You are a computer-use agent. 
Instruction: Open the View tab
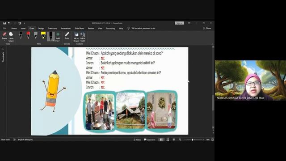click(x=100, y=28)
